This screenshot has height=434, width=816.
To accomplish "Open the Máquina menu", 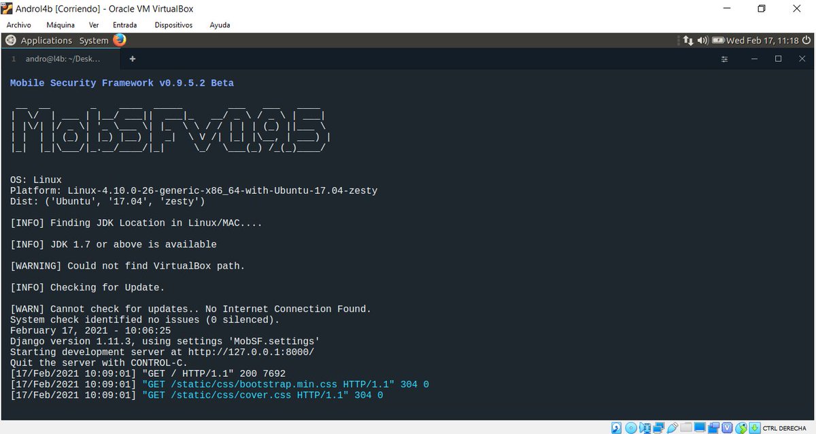I will (x=61, y=25).
